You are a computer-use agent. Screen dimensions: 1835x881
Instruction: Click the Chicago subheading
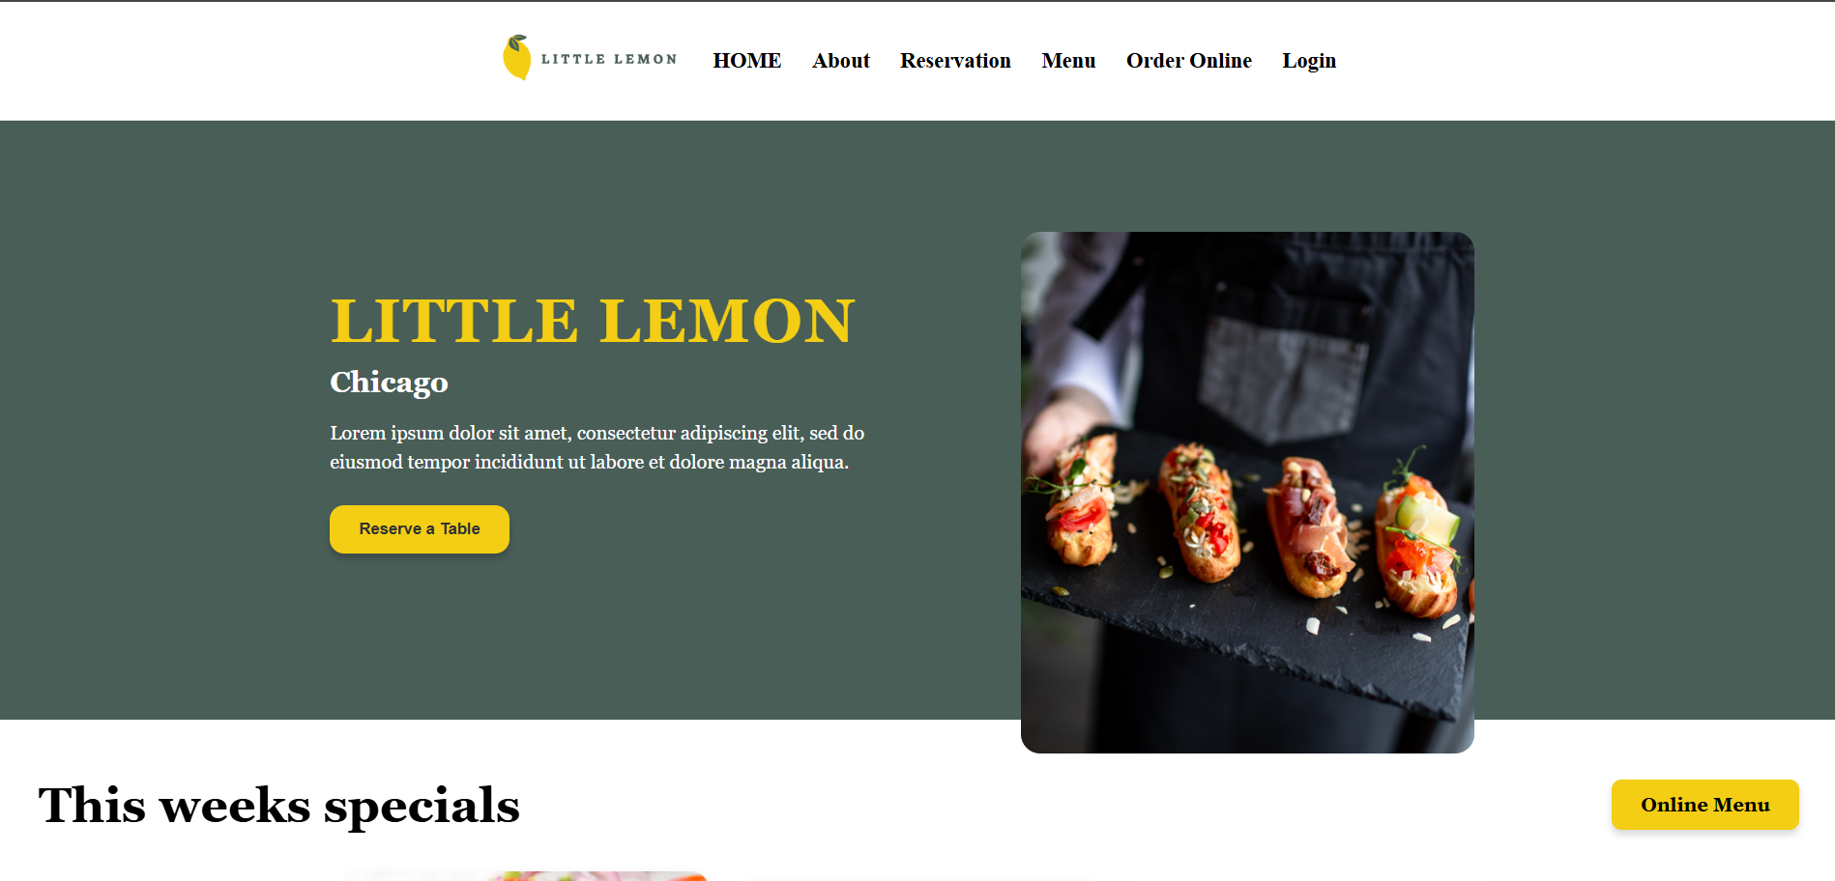point(389,383)
